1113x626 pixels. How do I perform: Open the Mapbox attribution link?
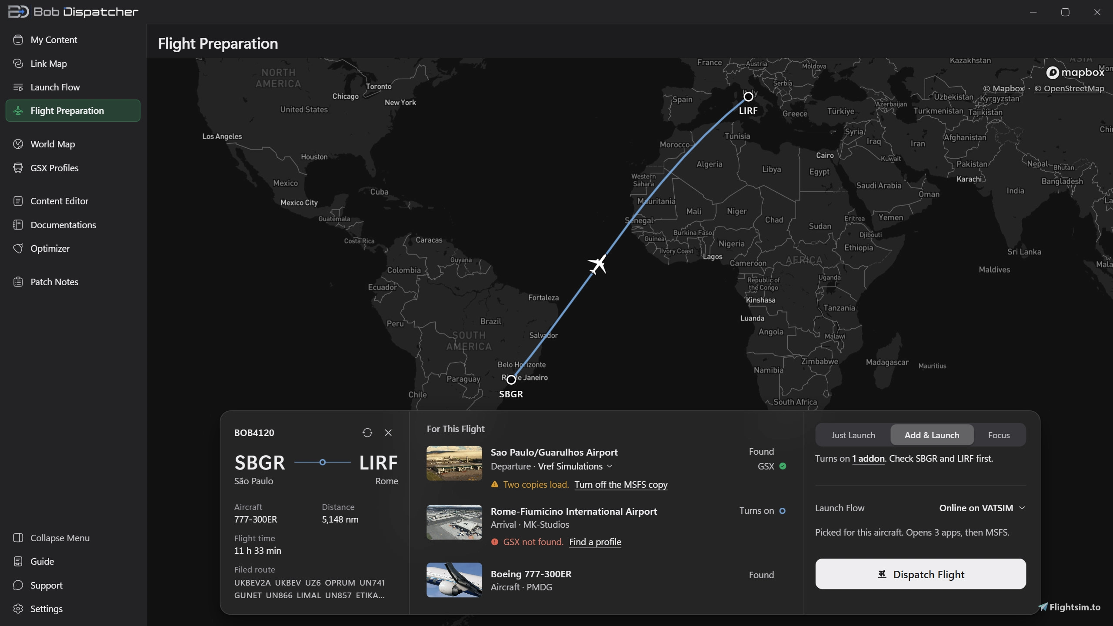(x=1003, y=88)
